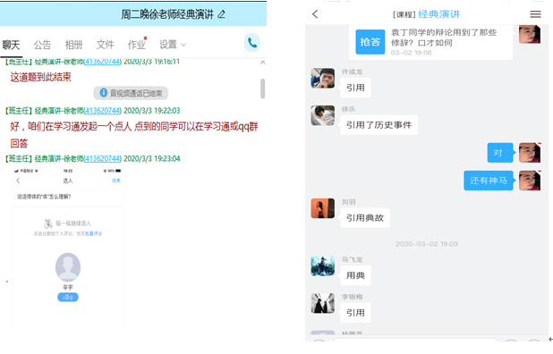Switch to the 公告 tab
Screen dimensions: 553x354
[x=42, y=45]
